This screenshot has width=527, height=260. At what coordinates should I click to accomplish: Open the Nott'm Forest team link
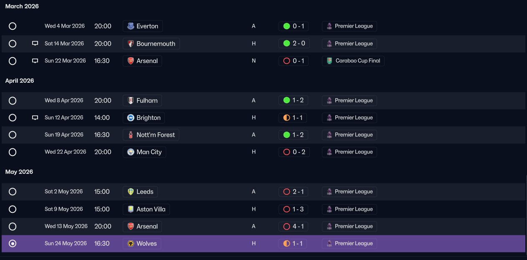coord(151,135)
